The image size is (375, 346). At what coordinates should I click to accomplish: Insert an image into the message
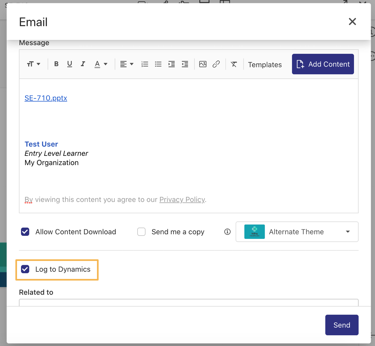click(203, 64)
